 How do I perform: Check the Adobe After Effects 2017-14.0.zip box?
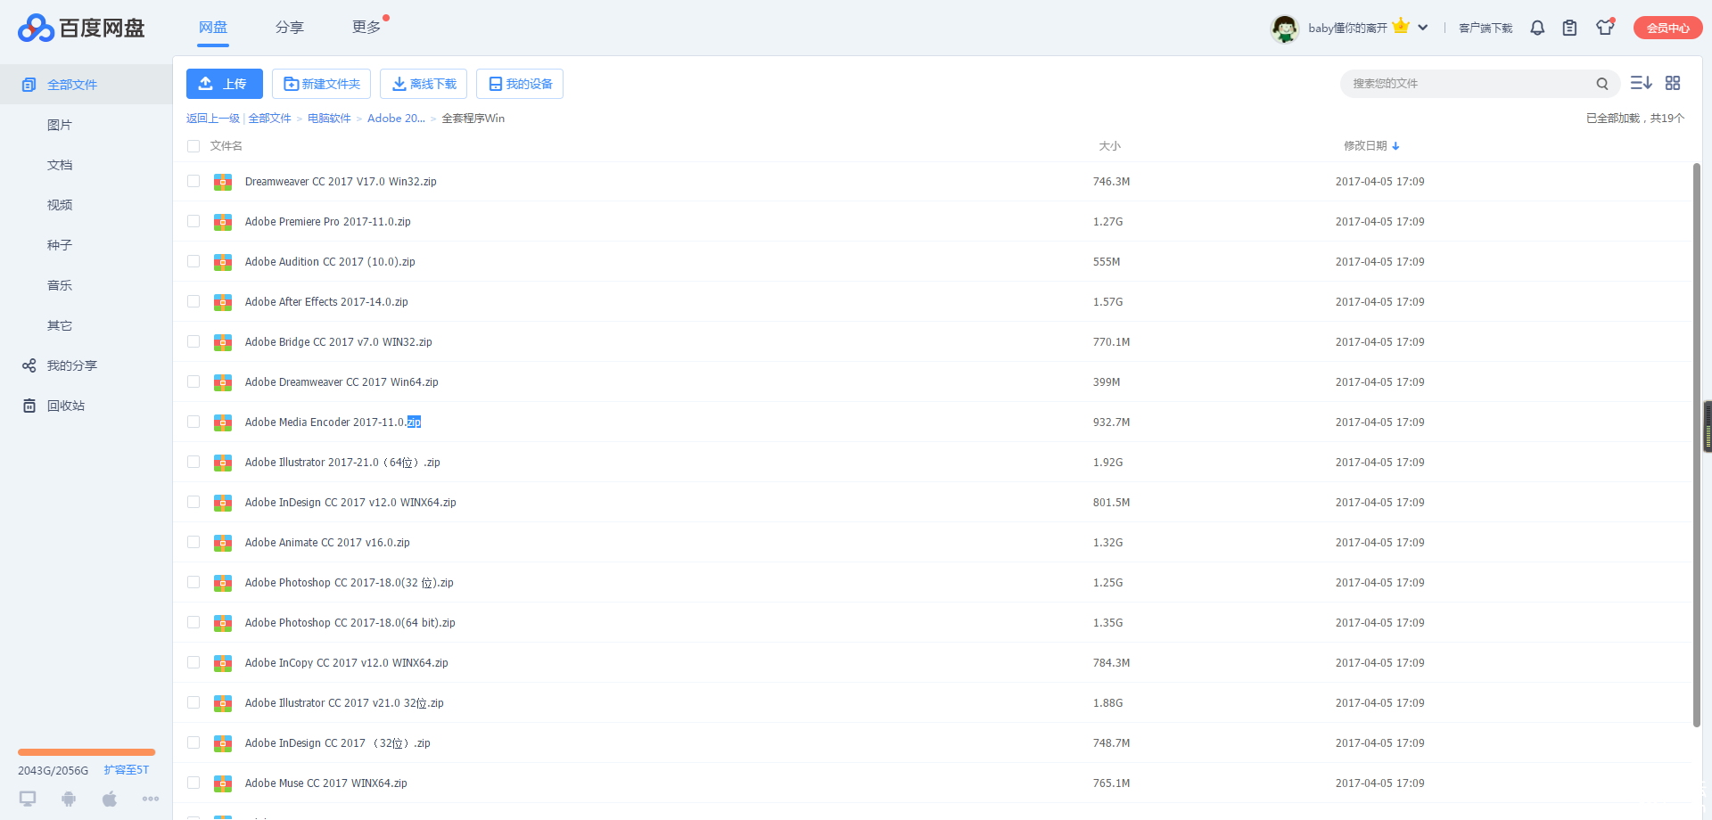pyautogui.click(x=193, y=301)
